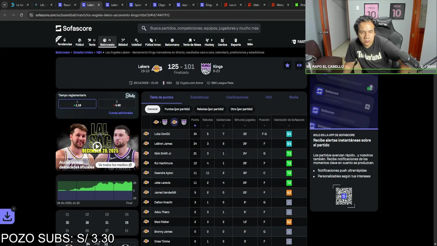437x246 pixels.
Task: Click the Estados Unidos breadcrumb link
Action: tap(83, 53)
